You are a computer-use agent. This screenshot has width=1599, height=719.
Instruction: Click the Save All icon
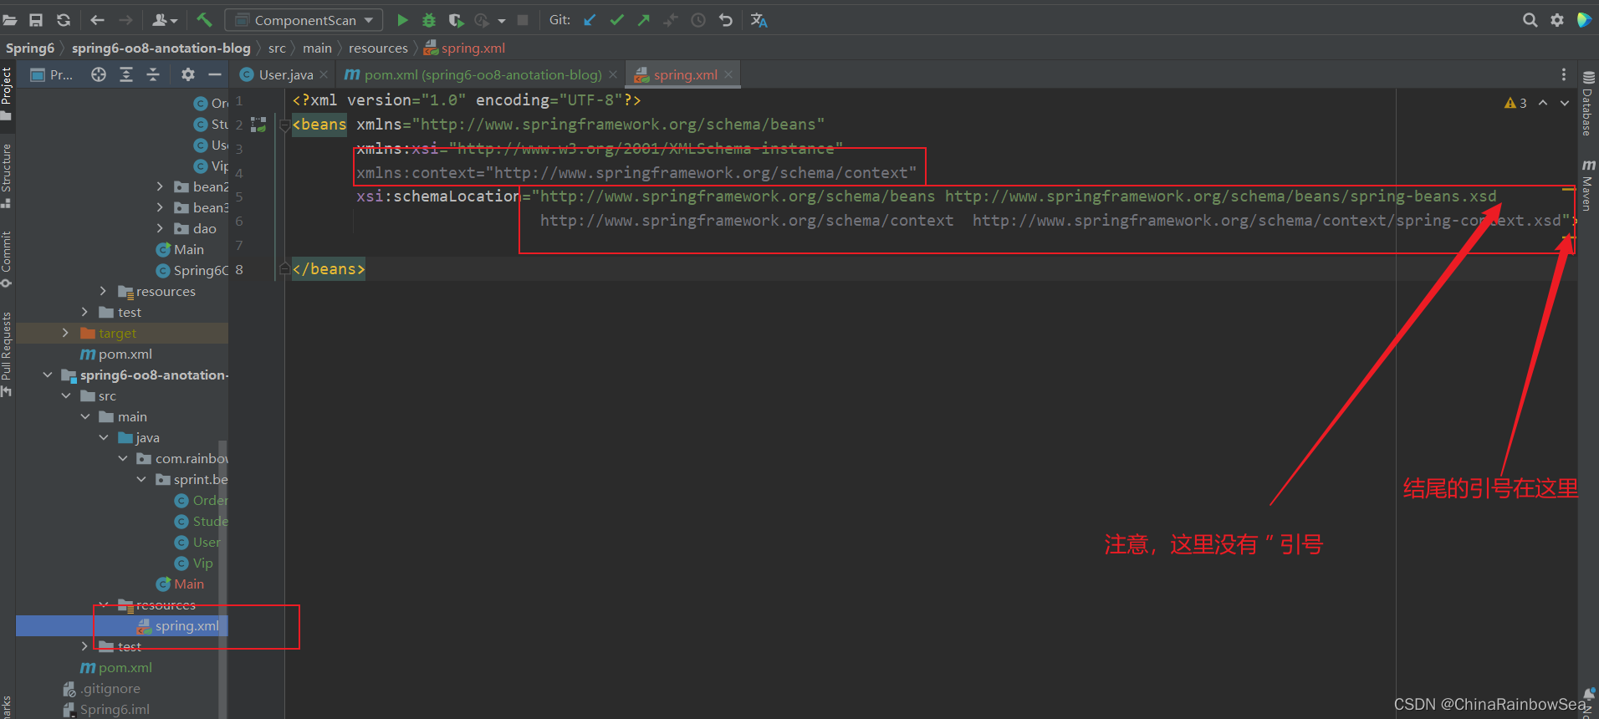36,20
